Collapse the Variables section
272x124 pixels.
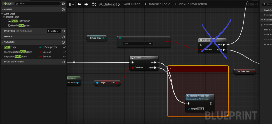(2, 42)
